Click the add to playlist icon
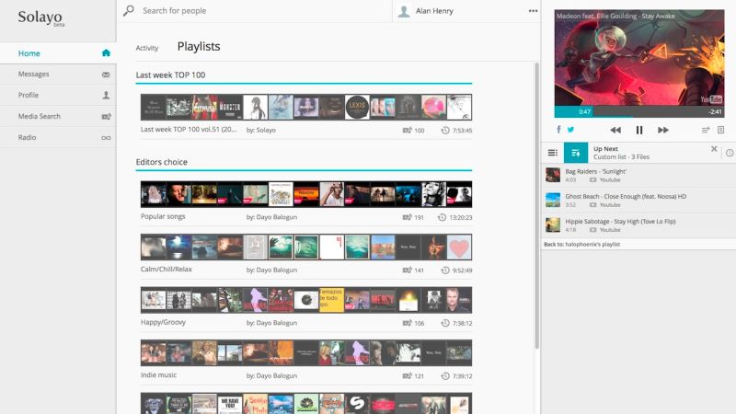This screenshot has width=736, height=414. pos(706,130)
